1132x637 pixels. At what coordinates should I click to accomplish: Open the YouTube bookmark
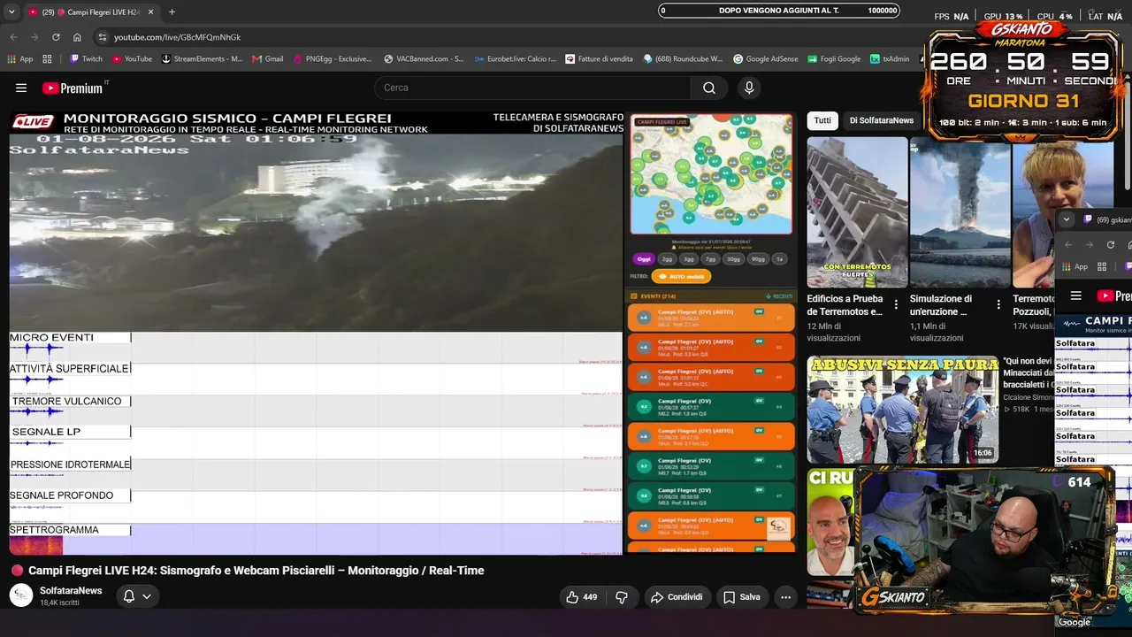(x=131, y=59)
